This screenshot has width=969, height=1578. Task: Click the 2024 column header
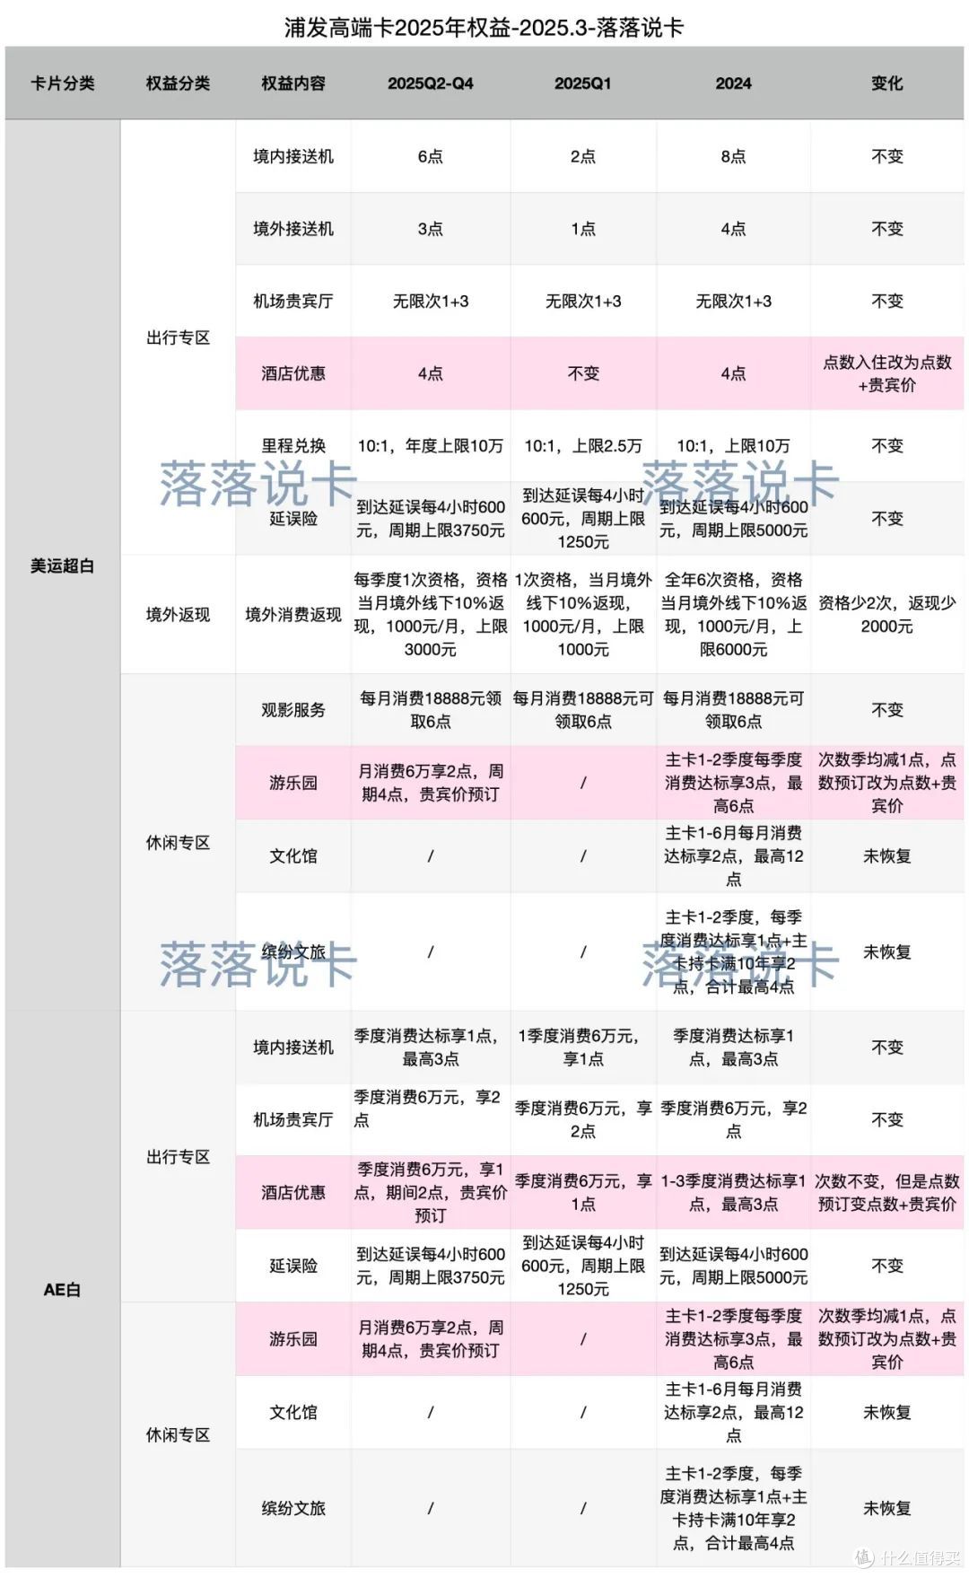click(733, 83)
